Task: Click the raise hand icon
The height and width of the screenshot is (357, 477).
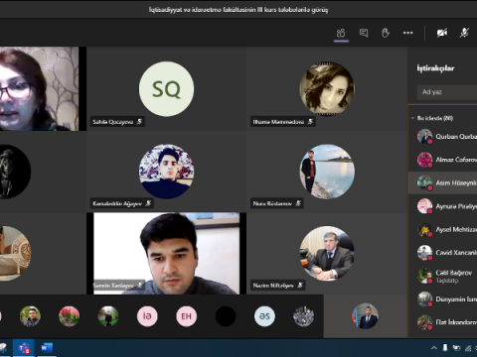Action: coord(386,33)
